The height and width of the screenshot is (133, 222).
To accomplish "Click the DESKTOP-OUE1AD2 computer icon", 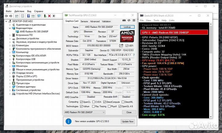I will coord(10,21).
